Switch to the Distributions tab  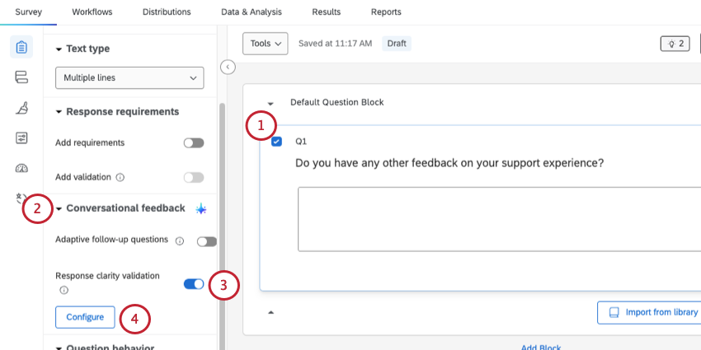(x=167, y=12)
